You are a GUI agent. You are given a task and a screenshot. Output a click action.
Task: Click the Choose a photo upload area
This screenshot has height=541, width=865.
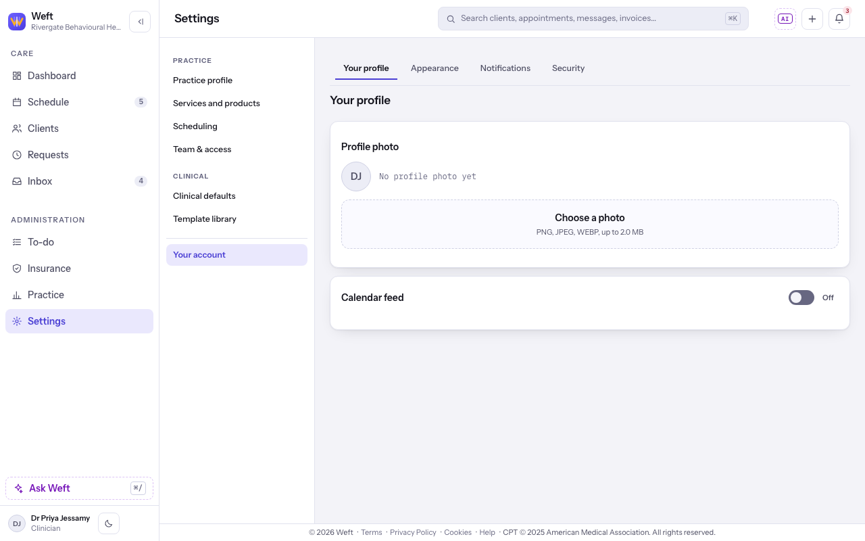(590, 224)
